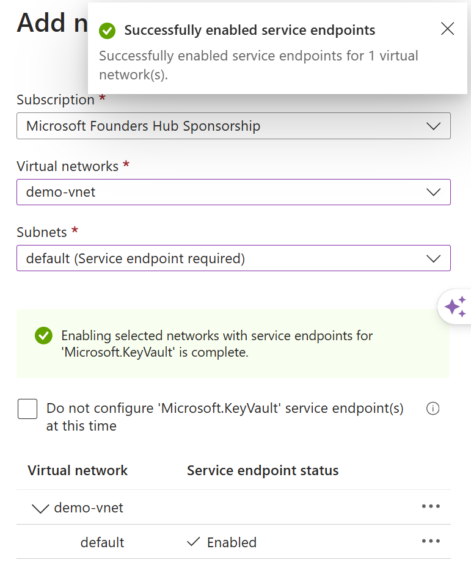
Task: Click the 'Successfully enabled service endpoints' title
Action: coord(250,31)
